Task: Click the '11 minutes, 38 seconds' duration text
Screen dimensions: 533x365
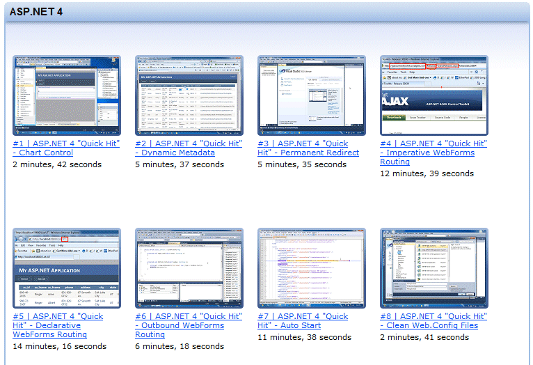Action: (x=305, y=337)
